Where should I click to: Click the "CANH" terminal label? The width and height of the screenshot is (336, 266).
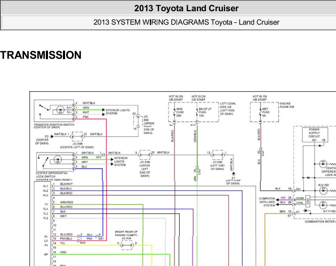(x=300, y=198)
